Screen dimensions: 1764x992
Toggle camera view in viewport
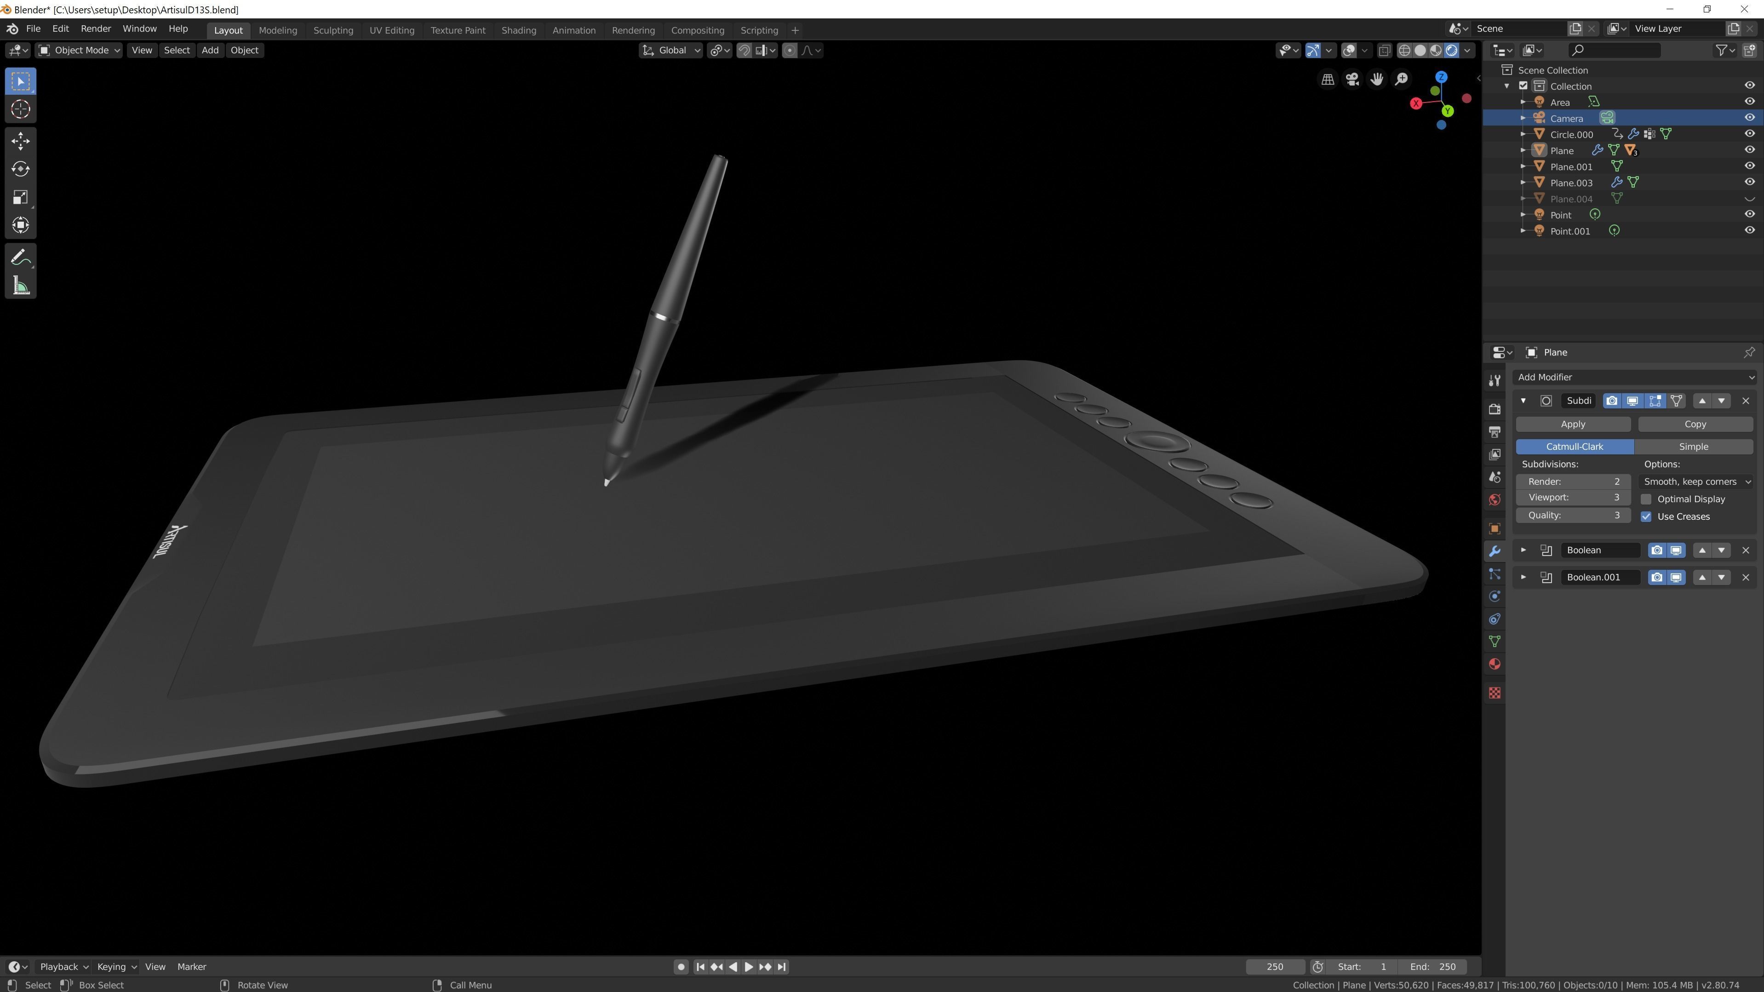[x=1352, y=80]
